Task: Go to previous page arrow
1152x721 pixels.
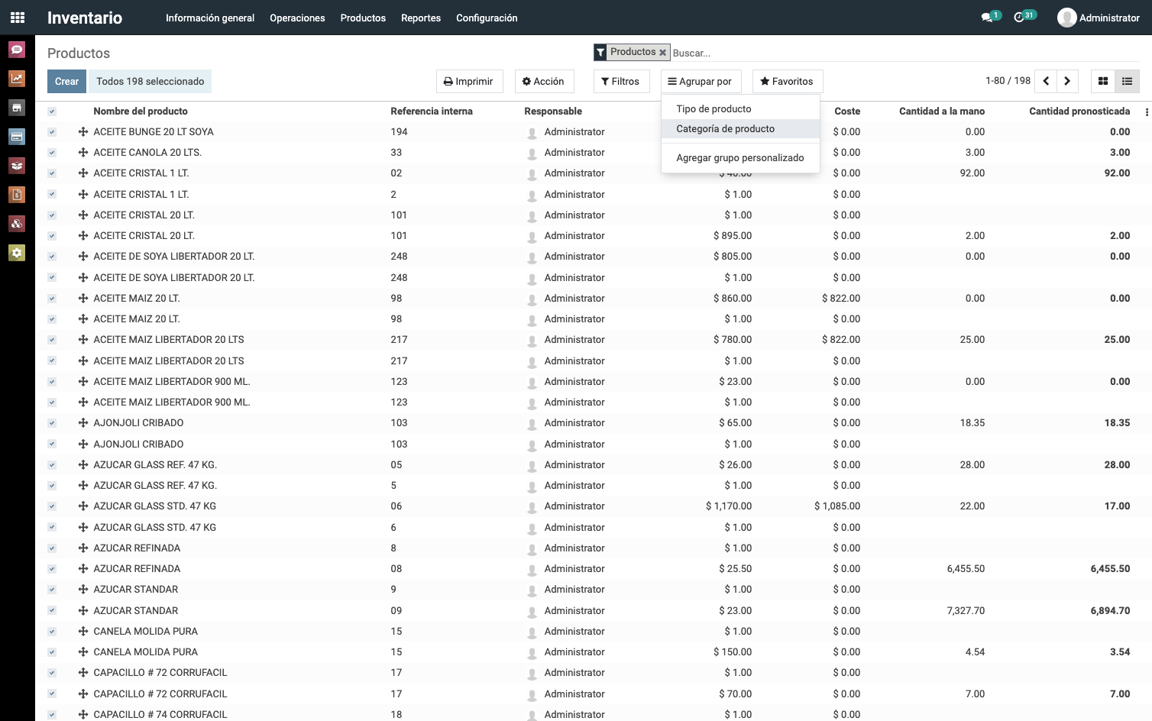Action: point(1046,81)
